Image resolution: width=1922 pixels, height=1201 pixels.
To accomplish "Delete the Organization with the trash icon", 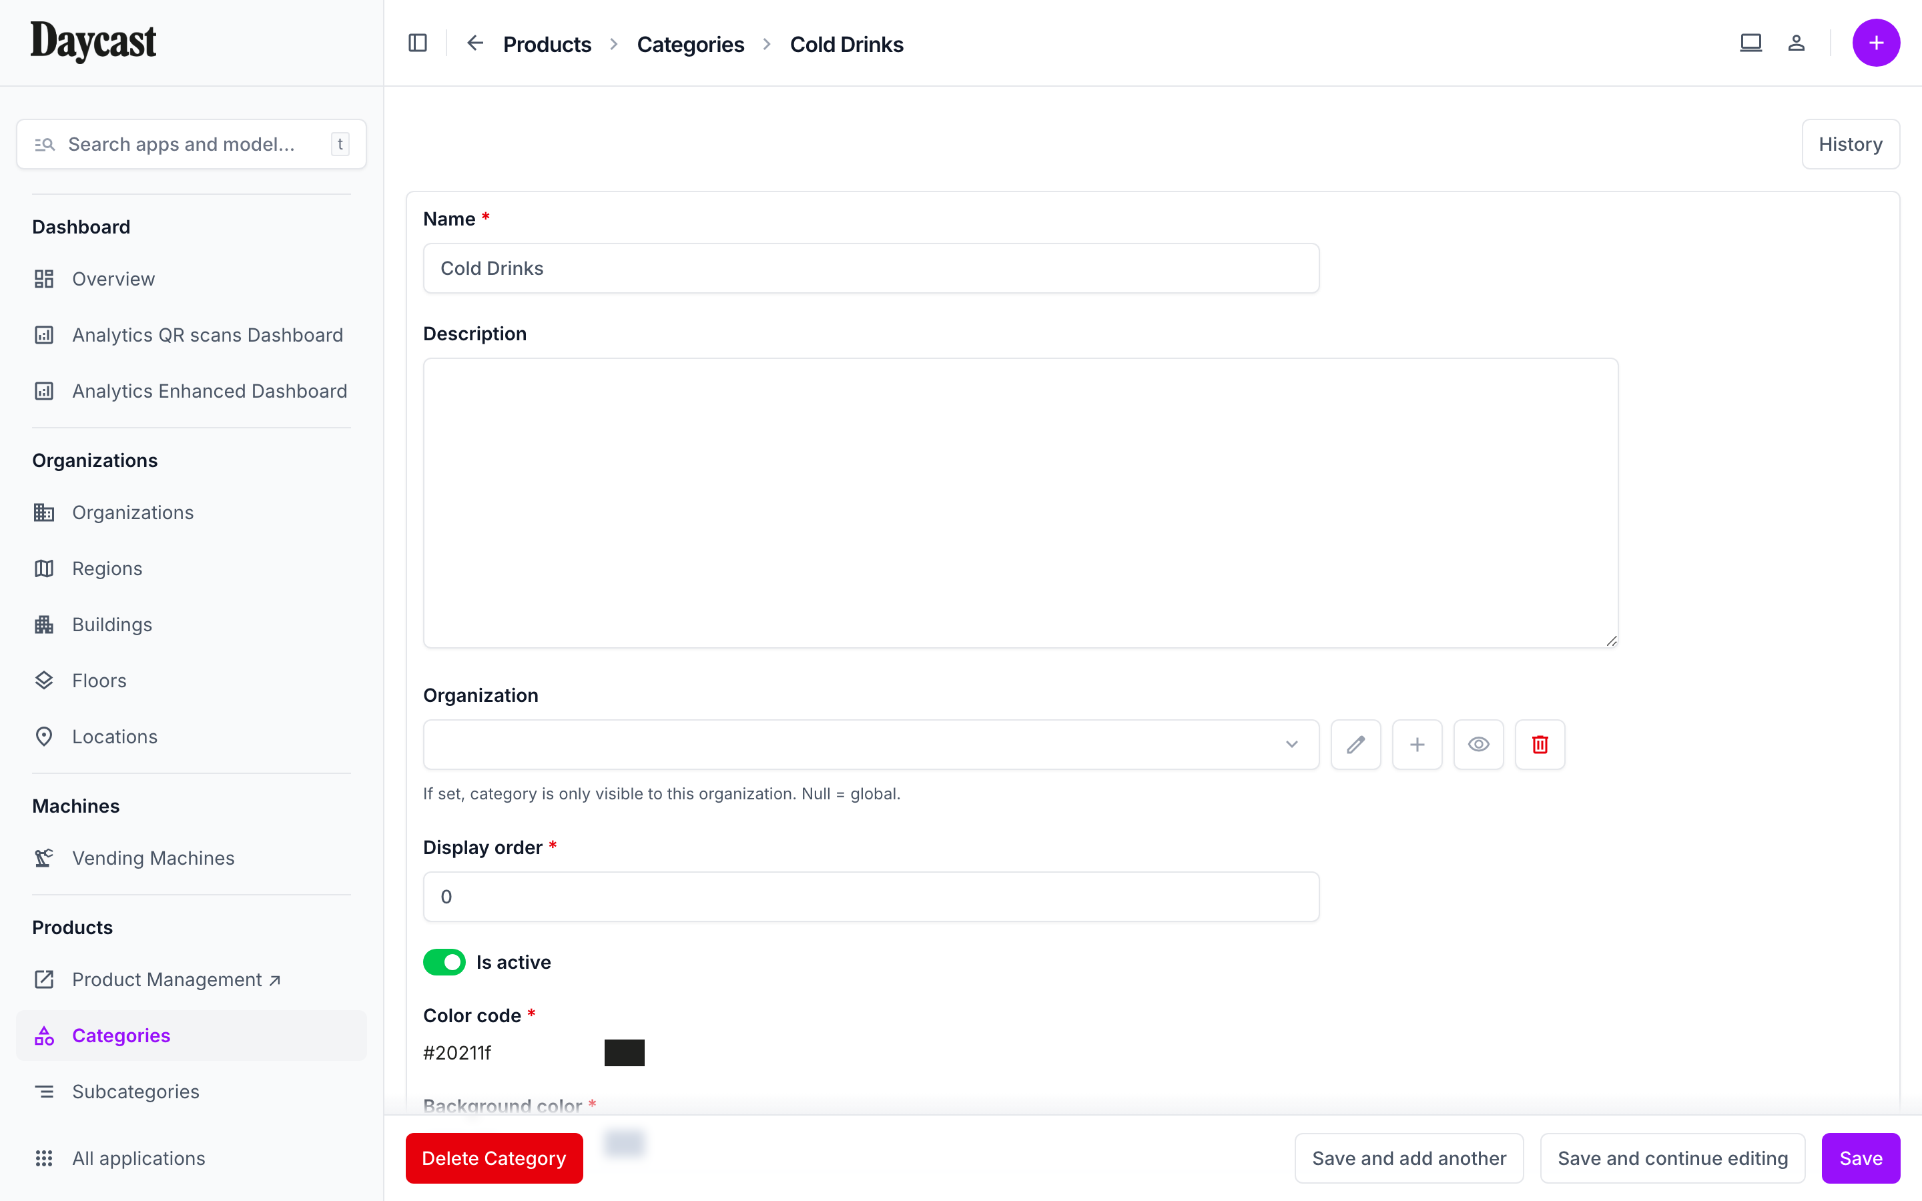I will pyautogui.click(x=1539, y=744).
